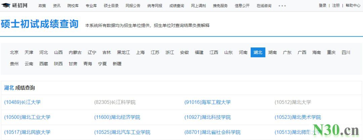The height and width of the screenshot is (140, 363).
Task: Select the 云南 province tab
Action: point(29,64)
